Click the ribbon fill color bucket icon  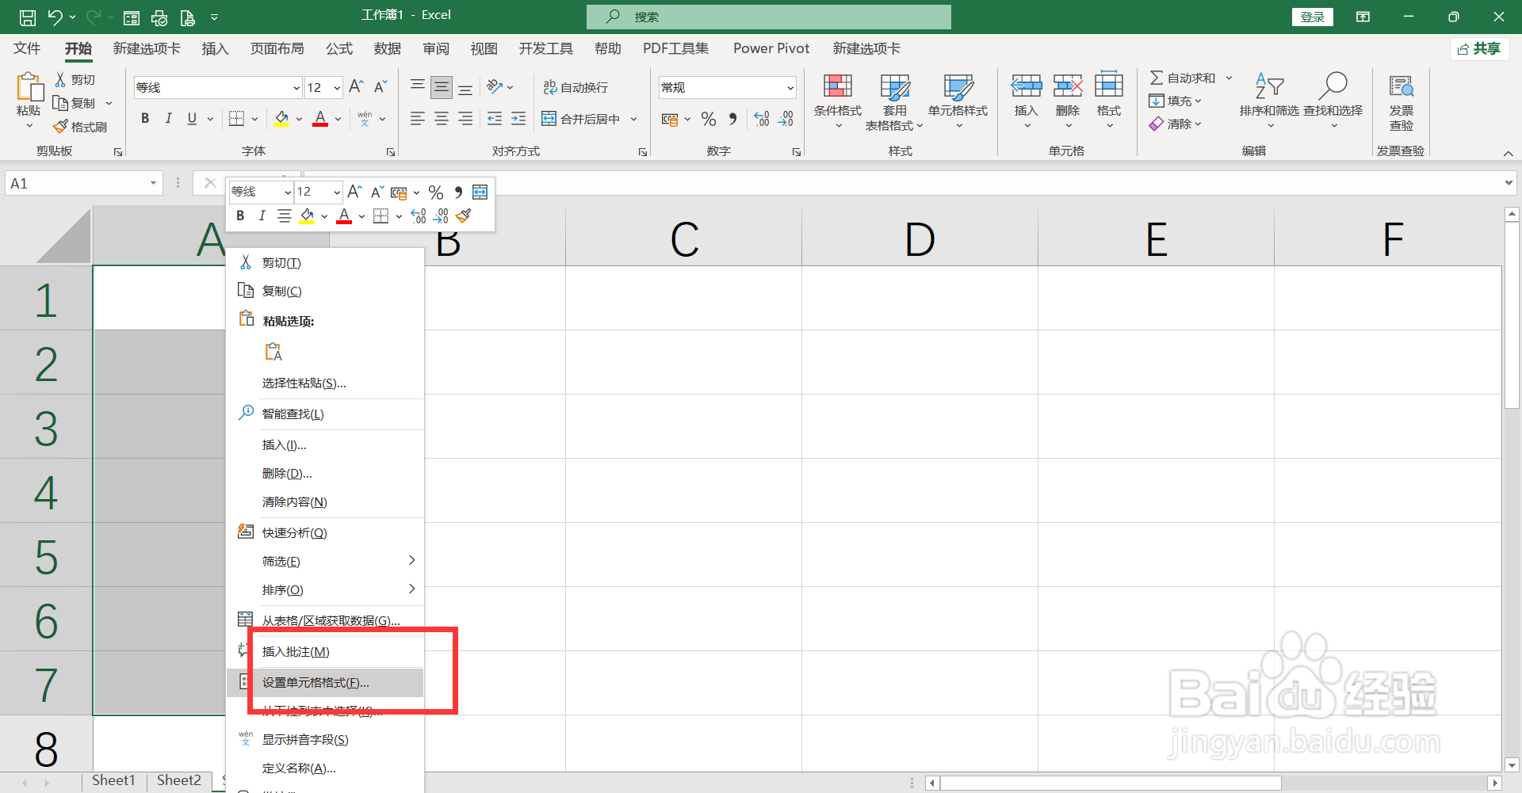(281, 119)
